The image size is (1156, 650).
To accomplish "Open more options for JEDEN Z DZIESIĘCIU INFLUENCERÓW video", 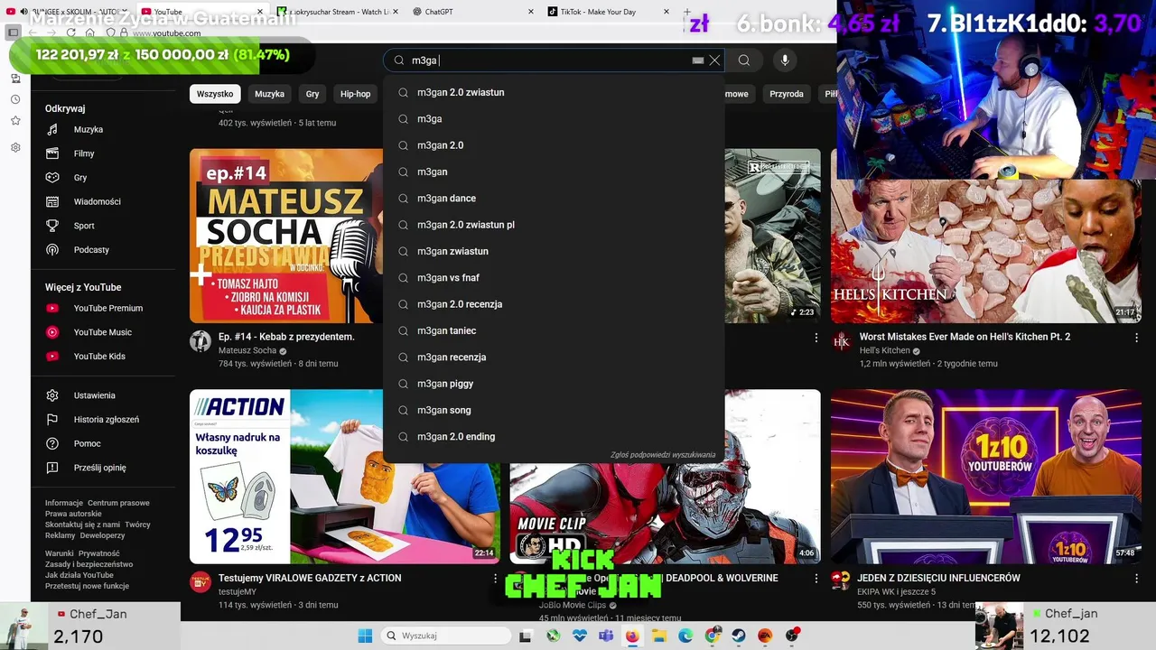I will [1136, 579].
